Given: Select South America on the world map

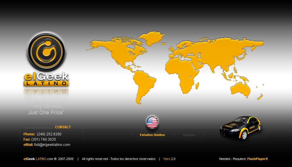Looking at the screenshot, I should [144, 87].
